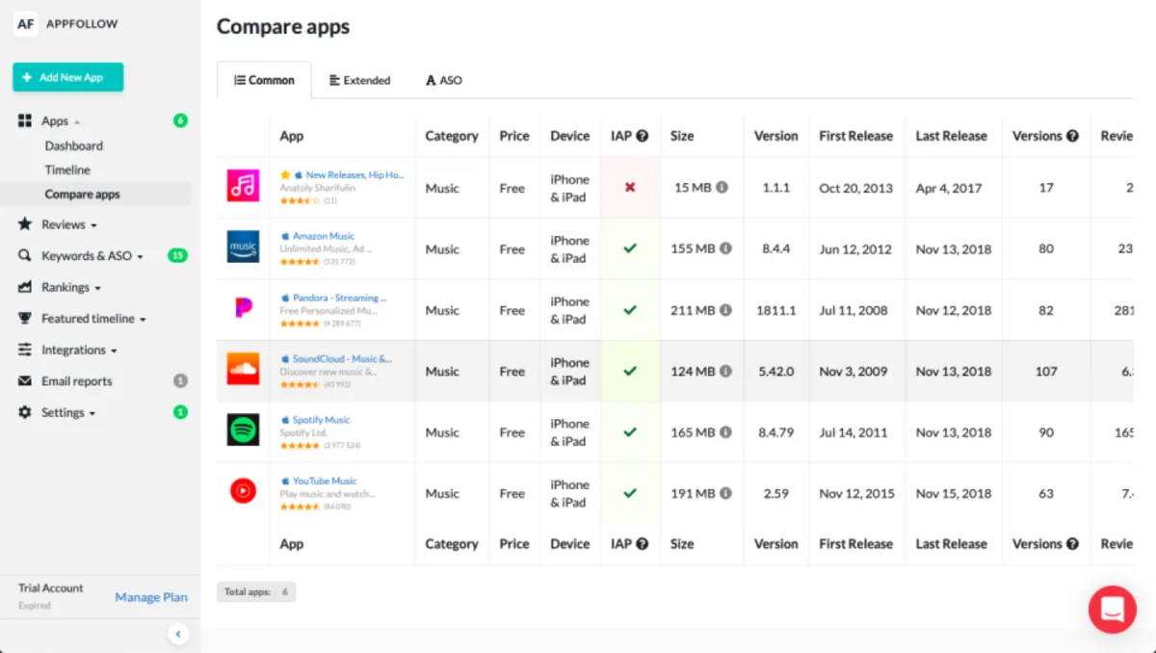Switch to the Extended tab
This screenshot has height=653, width=1156.
359,80
